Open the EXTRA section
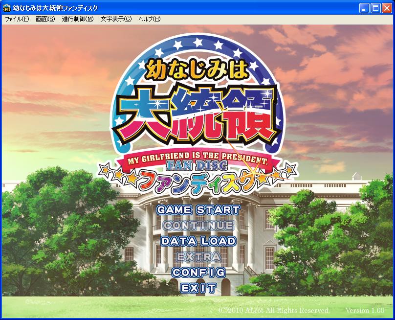 (x=198, y=257)
